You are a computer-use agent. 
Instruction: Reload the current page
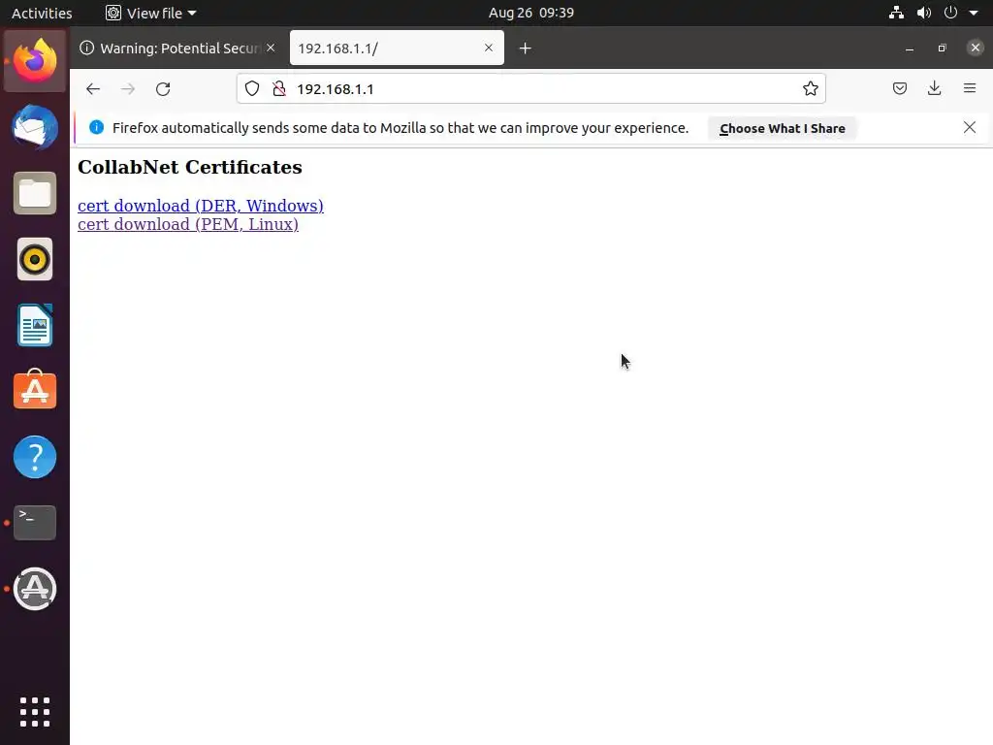[x=163, y=88]
